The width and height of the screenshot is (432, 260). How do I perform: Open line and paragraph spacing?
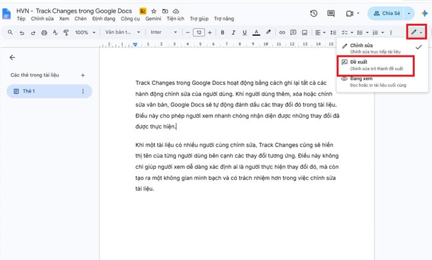333,33
